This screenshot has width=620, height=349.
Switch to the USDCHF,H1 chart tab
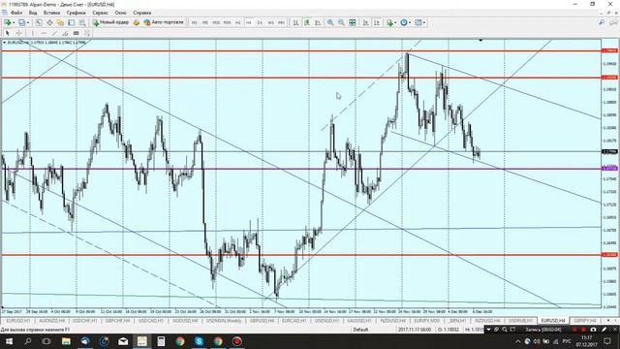click(84, 321)
